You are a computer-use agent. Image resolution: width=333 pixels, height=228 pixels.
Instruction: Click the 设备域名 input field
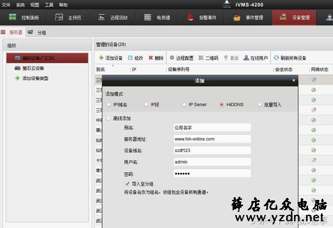pos(212,150)
